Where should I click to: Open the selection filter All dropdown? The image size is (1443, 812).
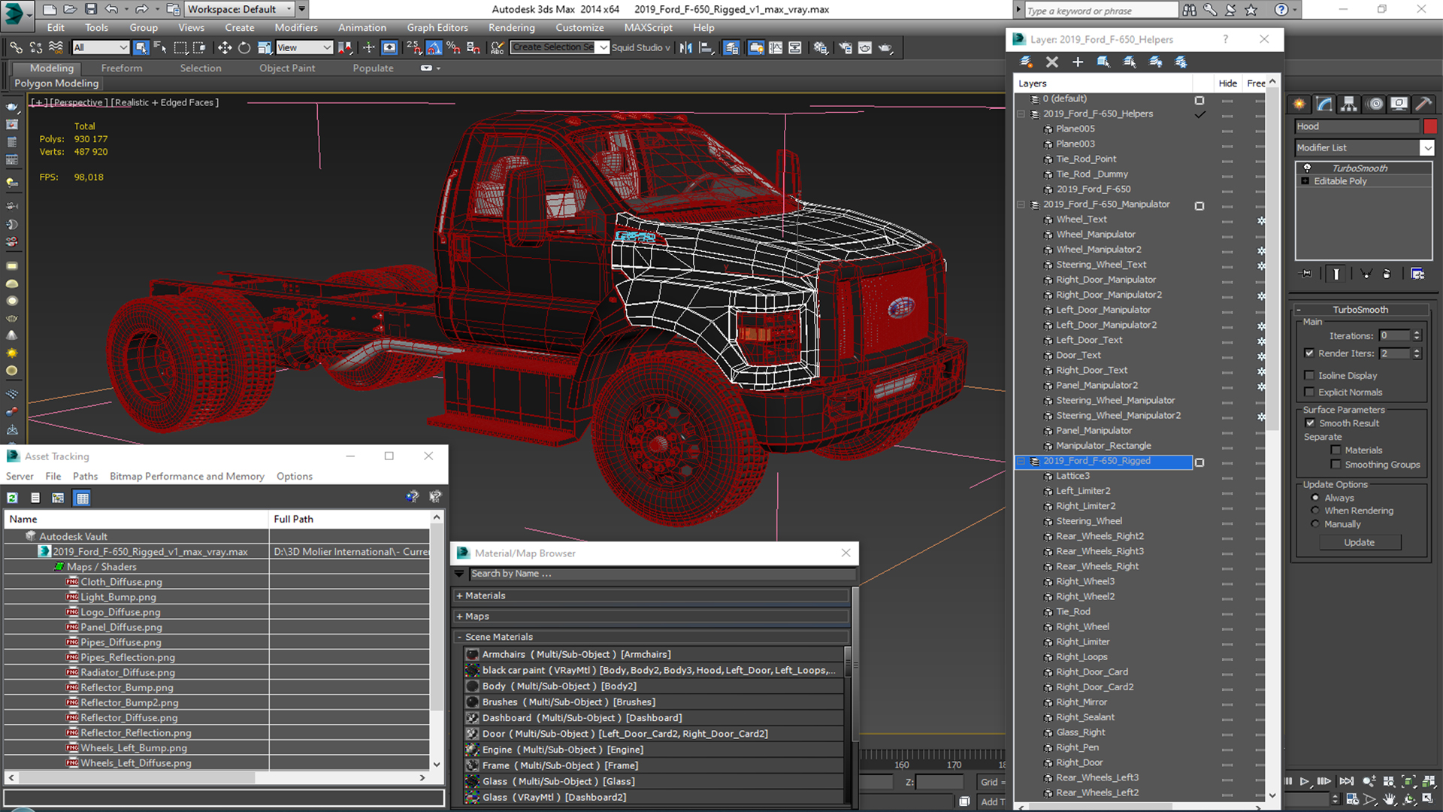101,47
